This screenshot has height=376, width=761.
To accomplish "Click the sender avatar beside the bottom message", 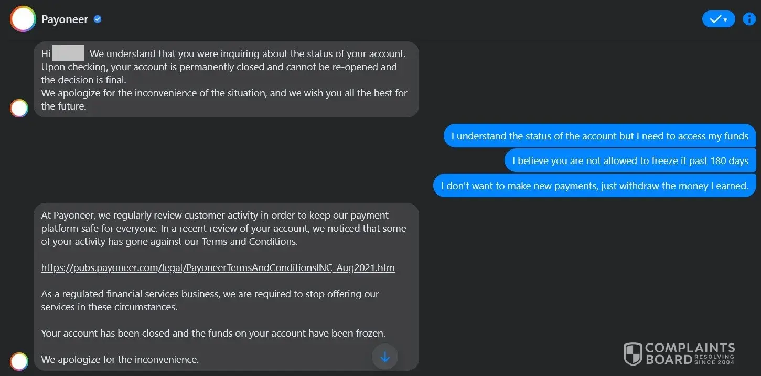I will tap(19, 361).
